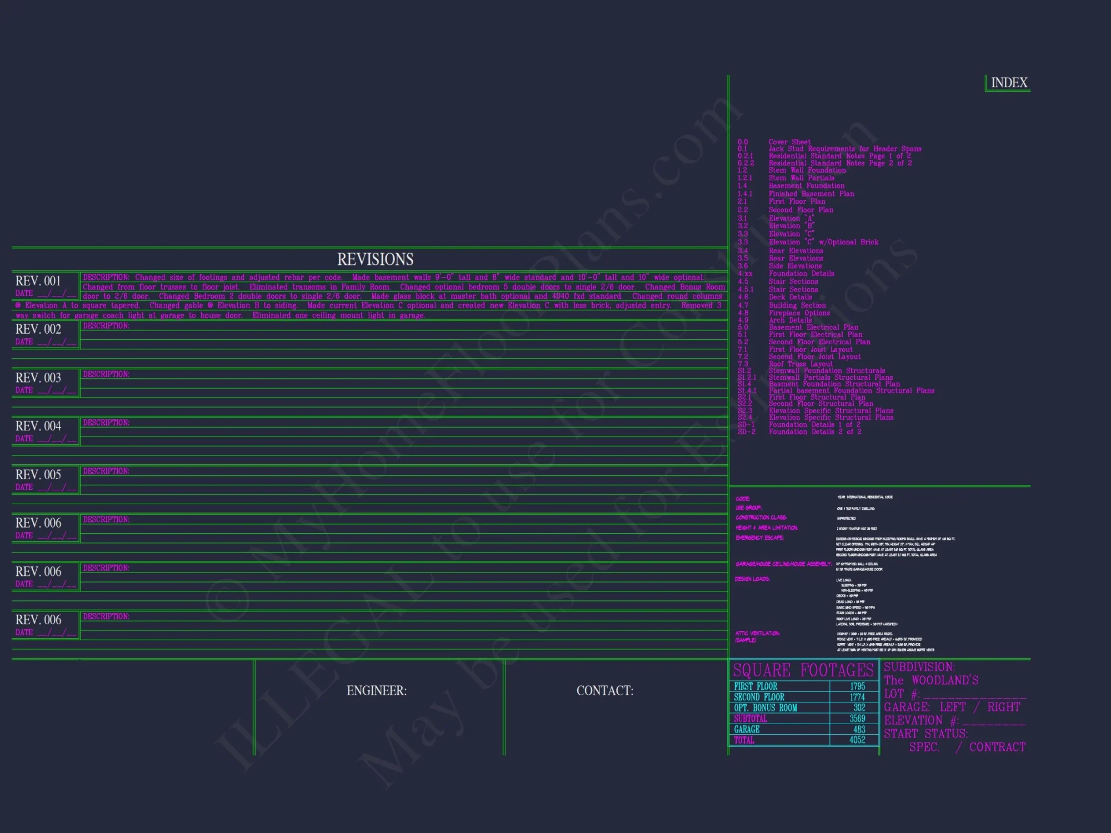
Task: Click the CONTACT: label
Action: (x=604, y=691)
